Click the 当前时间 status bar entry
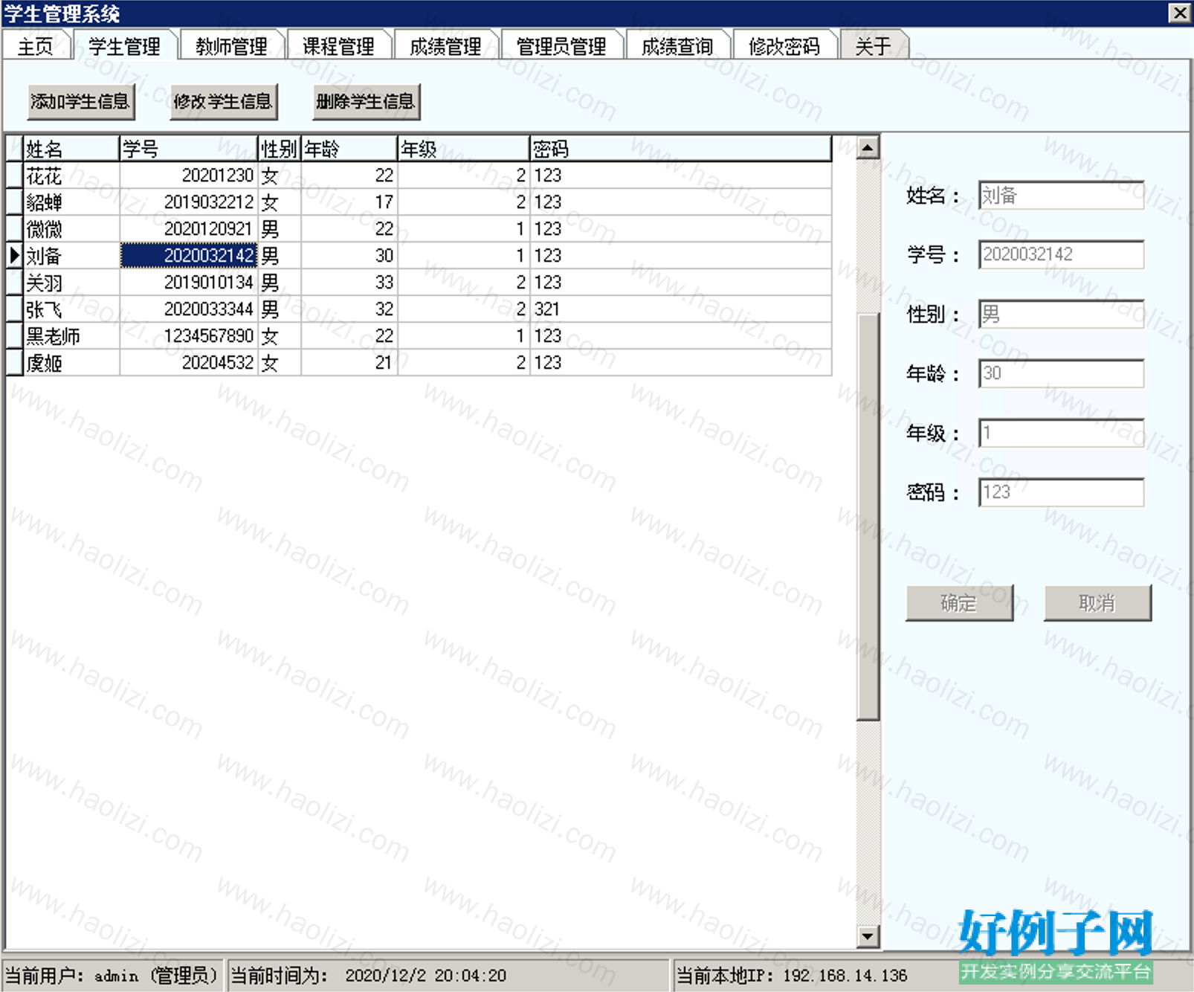Viewport: 1194px width, 992px height. click(x=448, y=975)
